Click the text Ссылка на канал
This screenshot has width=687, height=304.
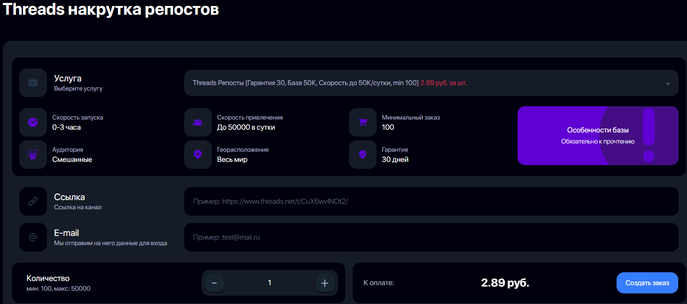coord(78,207)
